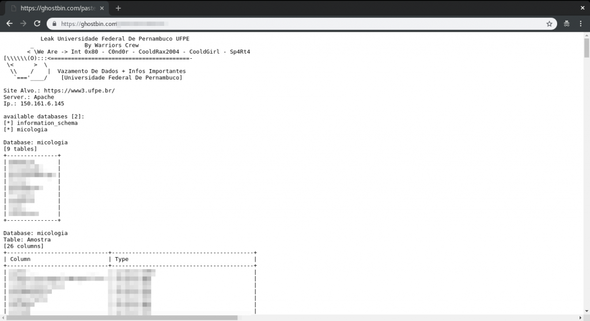Click the 'Table: Amostra' line
The width and height of the screenshot is (590, 321).
(27, 240)
